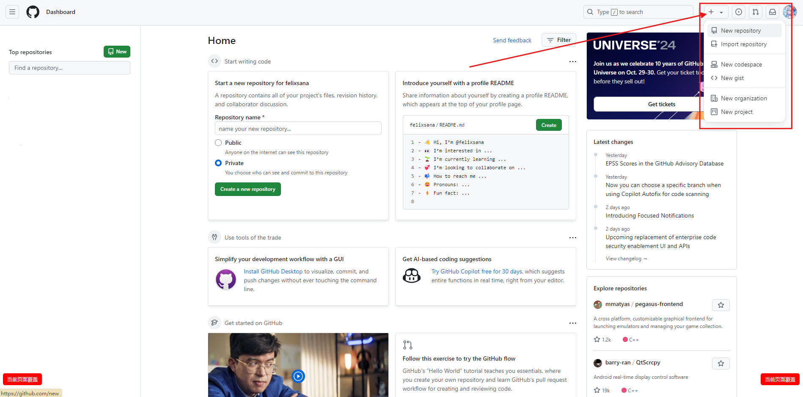The image size is (803, 397).
Task: Open the Get started on GitHub ellipsis menu
Action: (x=572, y=323)
